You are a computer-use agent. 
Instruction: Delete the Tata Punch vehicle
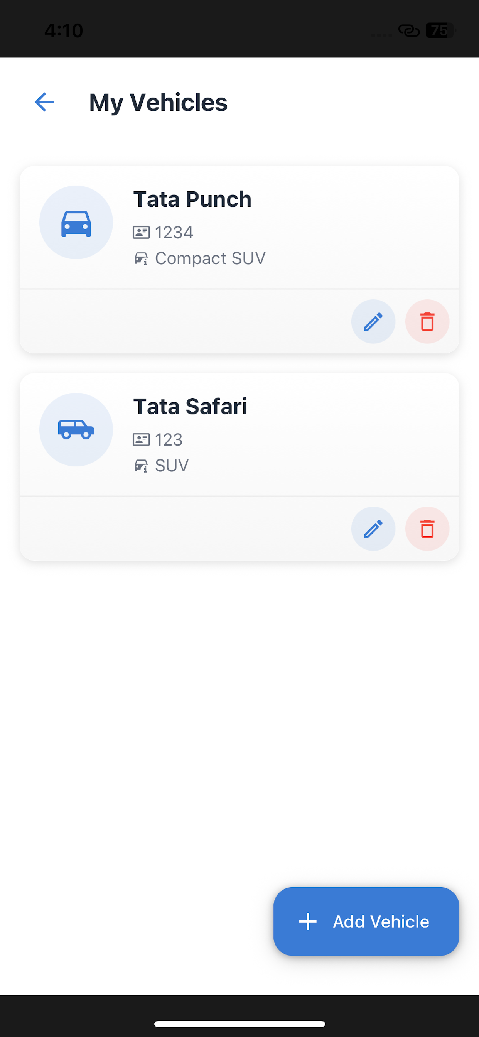tap(427, 321)
